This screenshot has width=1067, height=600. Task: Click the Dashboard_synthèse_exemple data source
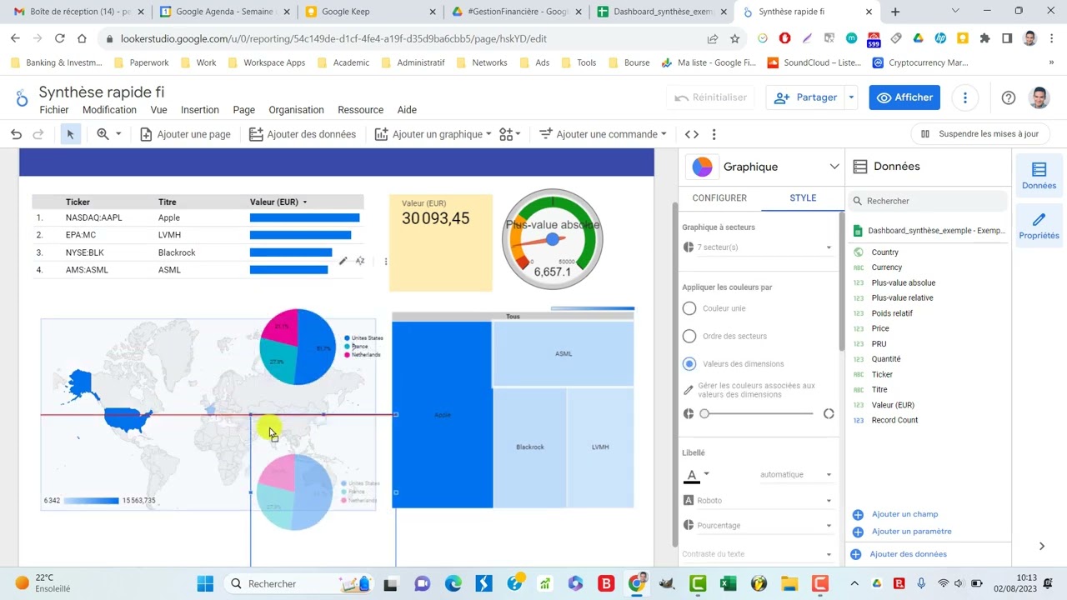(929, 231)
